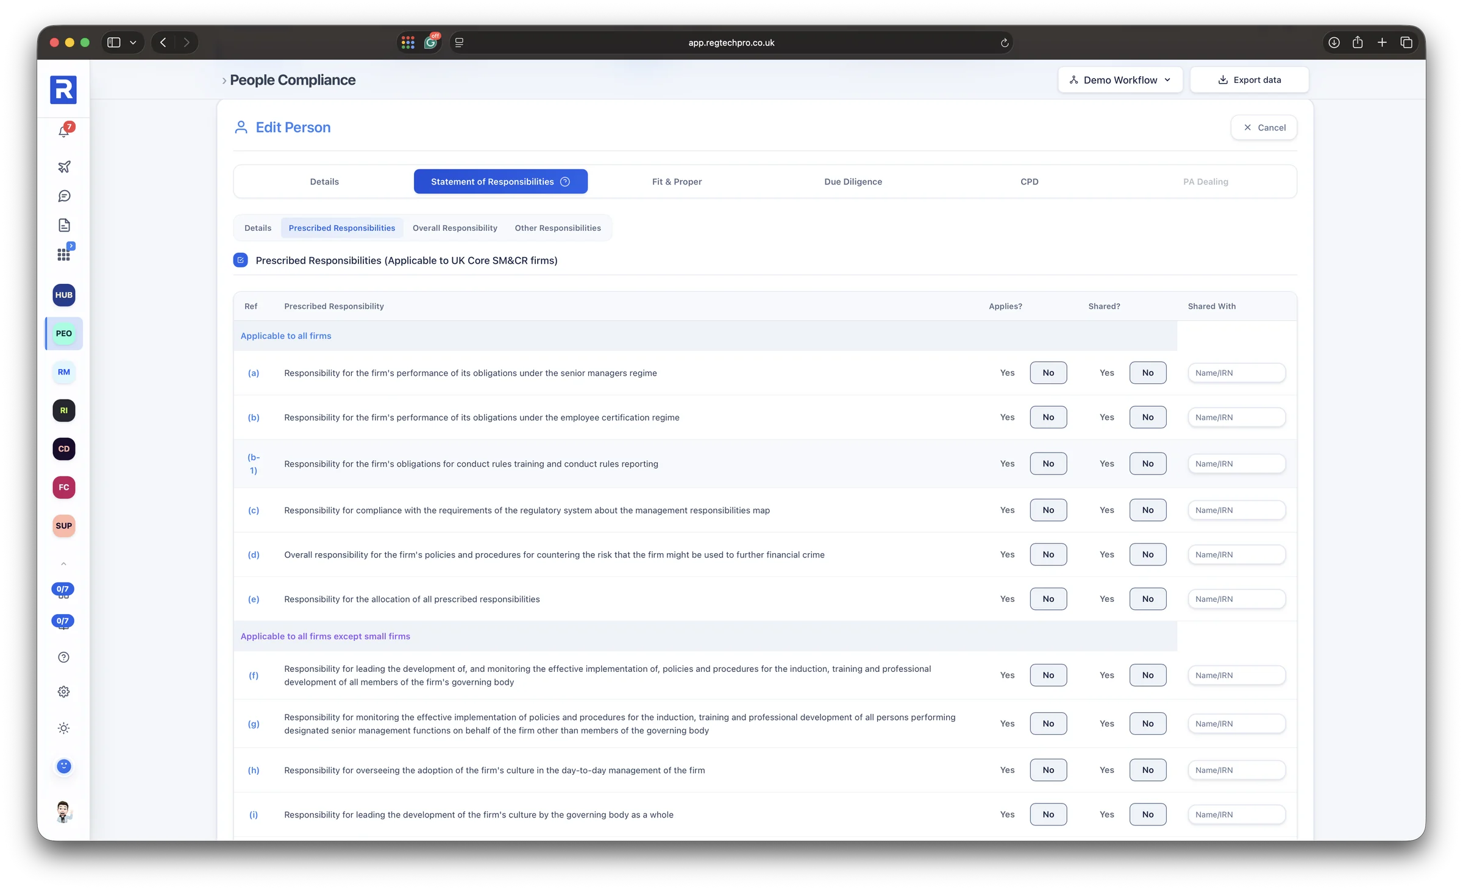The image size is (1463, 890).
Task: Click the Cancel button
Action: tap(1264, 128)
